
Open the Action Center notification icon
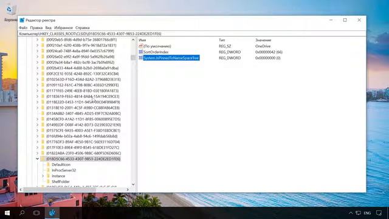pyautogui.click(x=379, y=213)
